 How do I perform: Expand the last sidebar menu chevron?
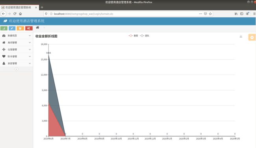click(x=30, y=63)
